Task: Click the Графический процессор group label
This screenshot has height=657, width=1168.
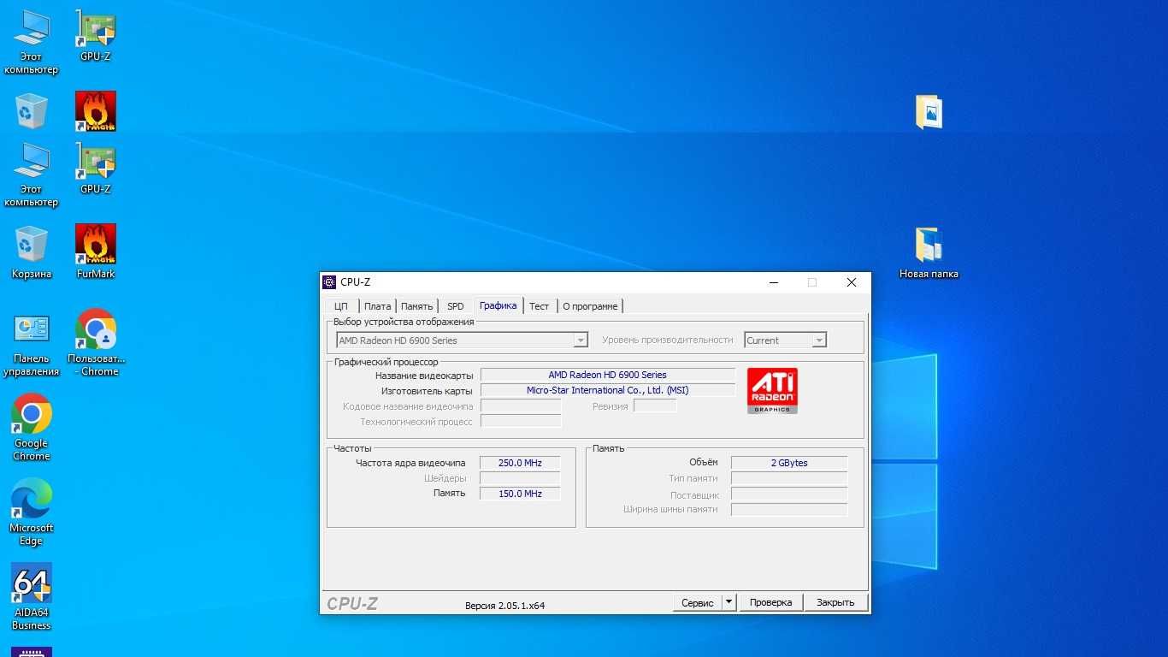Action: (x=386, y=362)
